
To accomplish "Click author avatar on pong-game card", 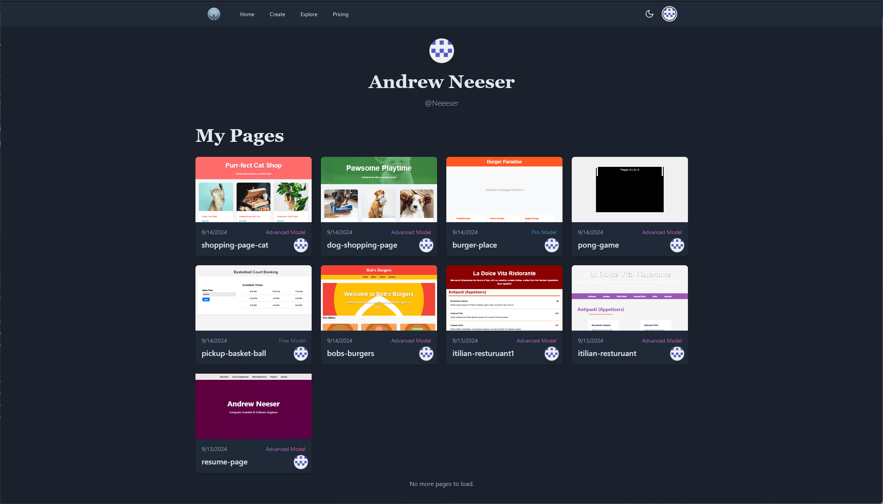I will click(x=677, y=245).
